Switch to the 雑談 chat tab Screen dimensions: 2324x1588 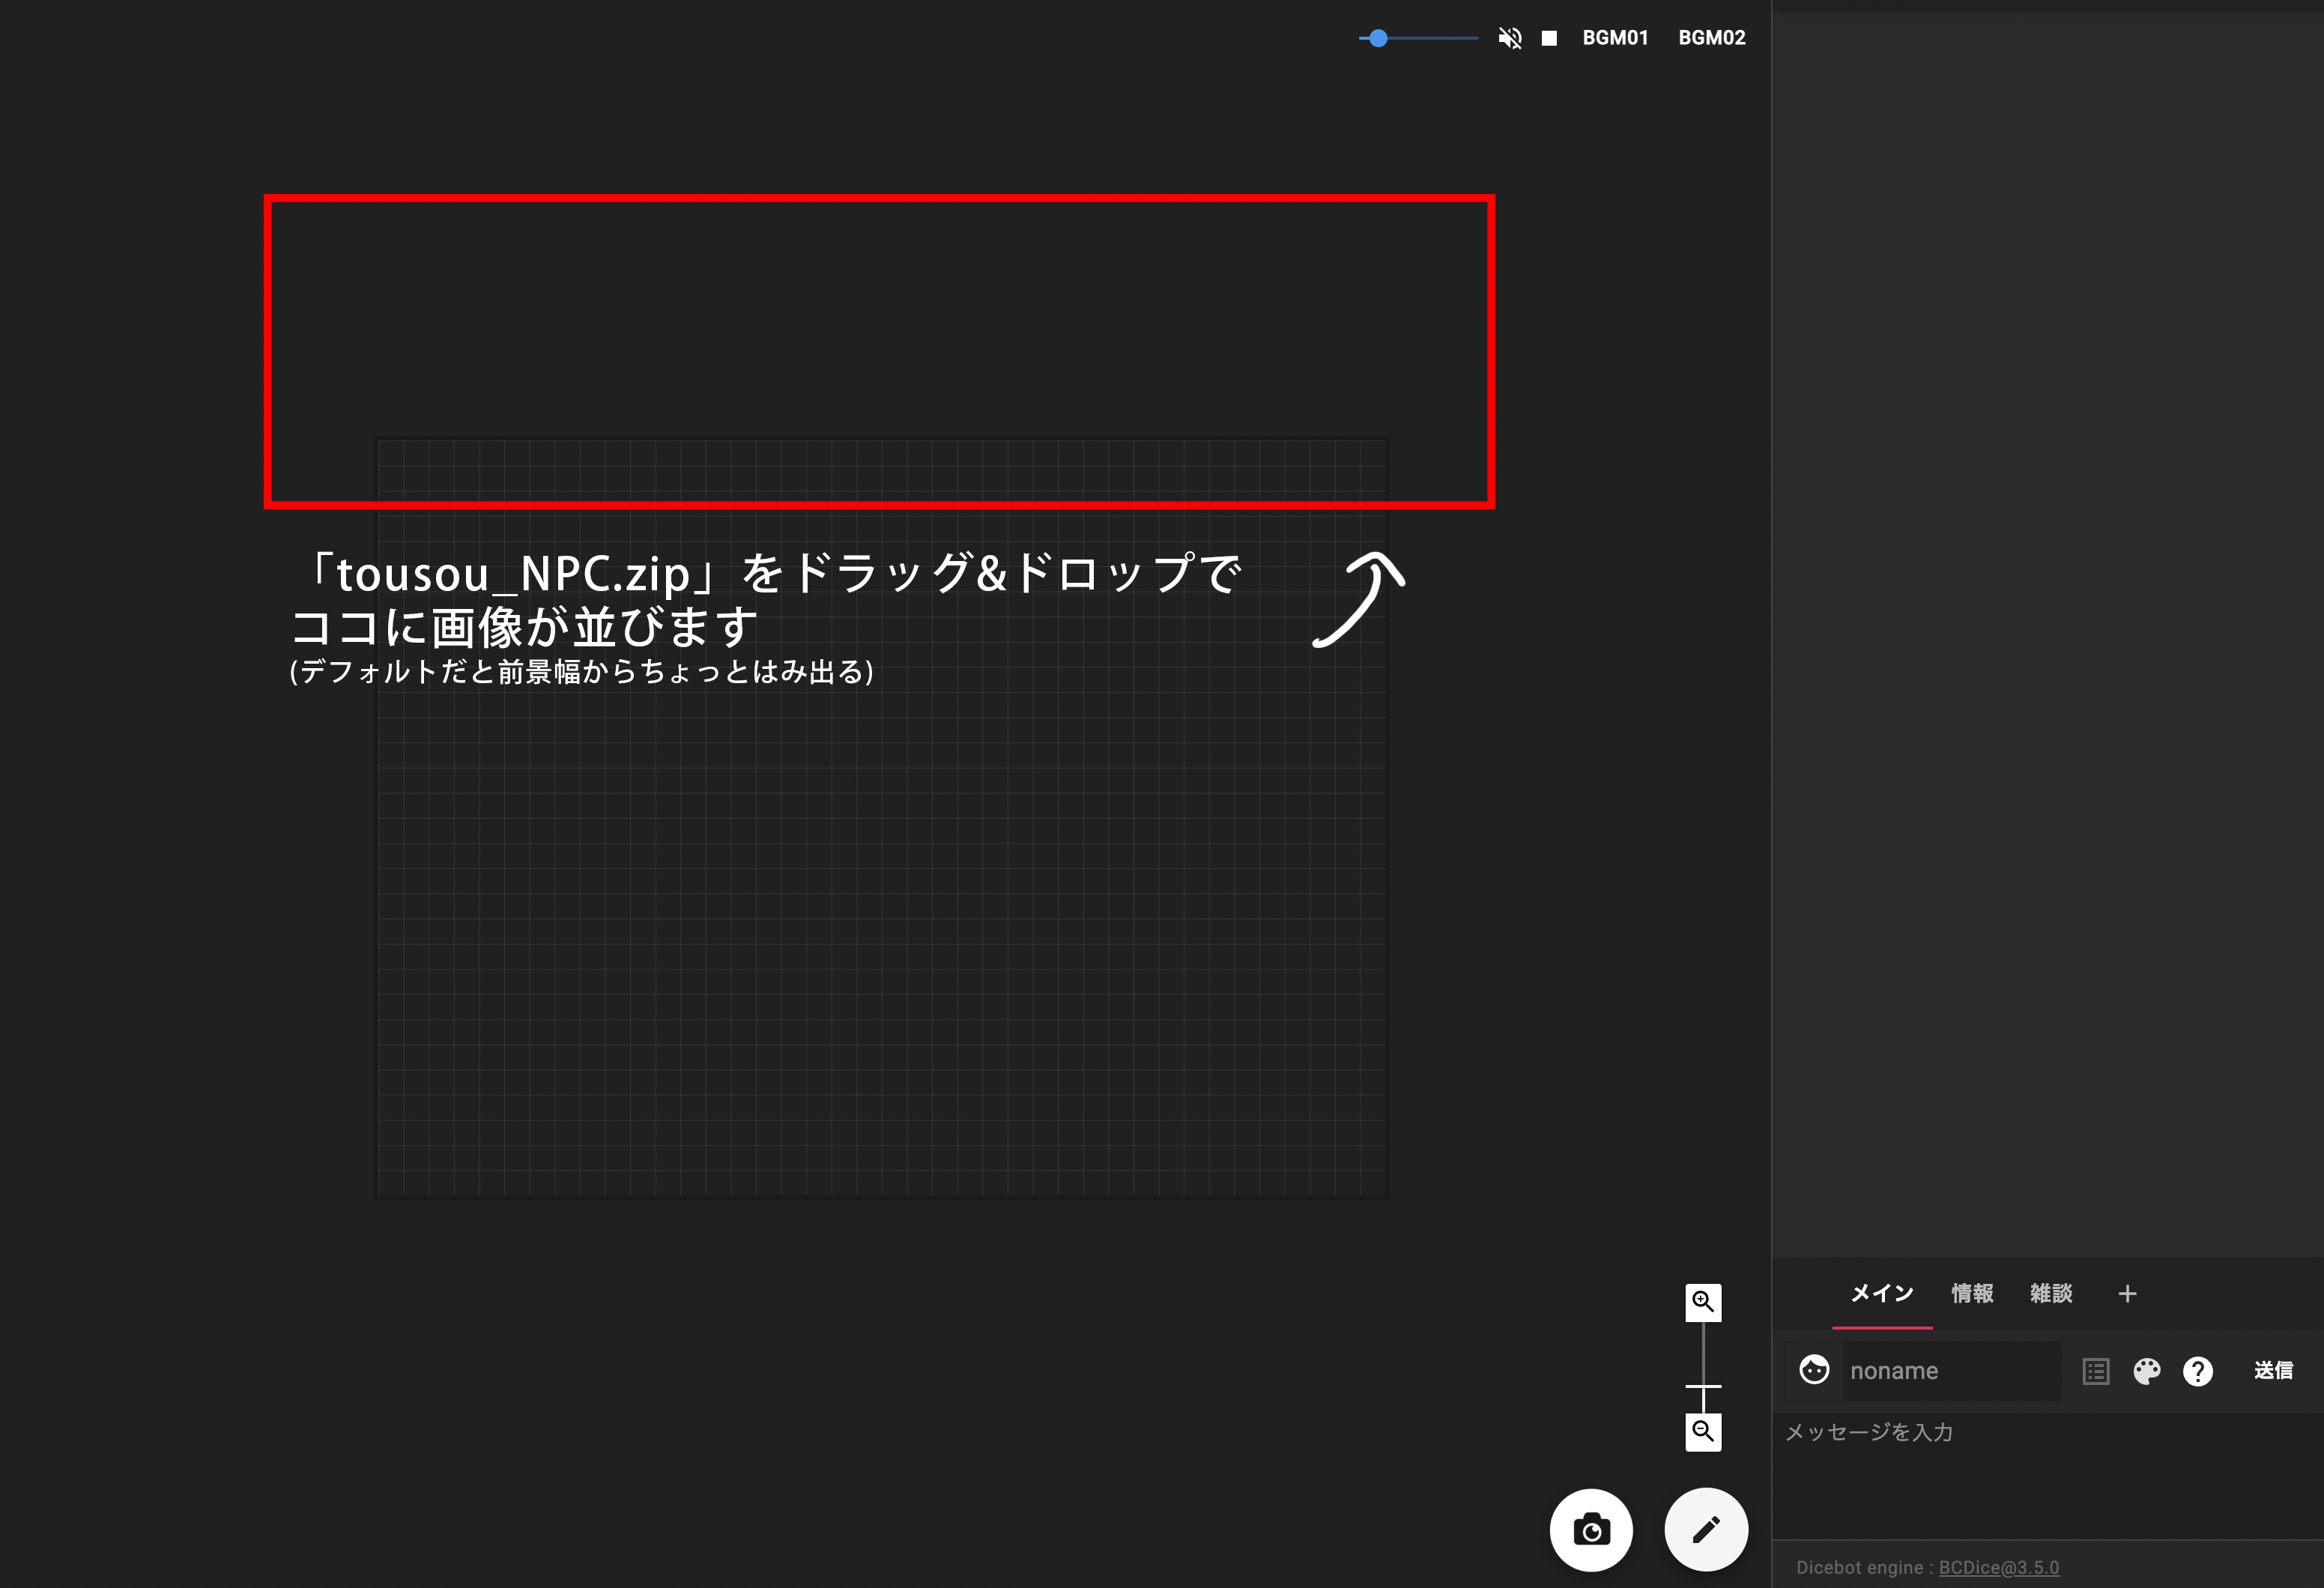[2050, 1293]
